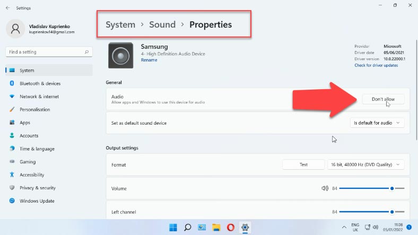Open the Widgets taskbar icon
The image size is (418, 235).
click(202, 228)
